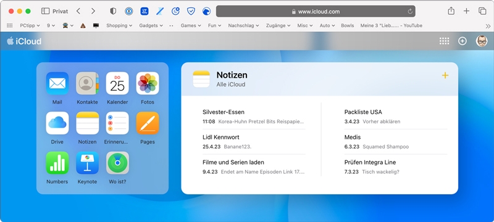Click the Notizen widget header icon
The width and height of the screenshot is (494, 222).
tap(201, 79)
